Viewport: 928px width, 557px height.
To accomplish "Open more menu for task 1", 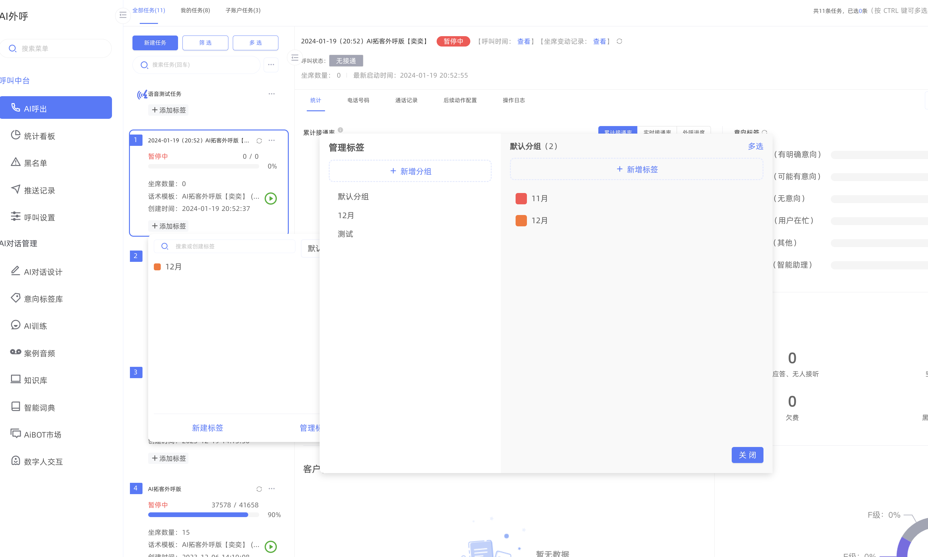I will coord(271,141).
